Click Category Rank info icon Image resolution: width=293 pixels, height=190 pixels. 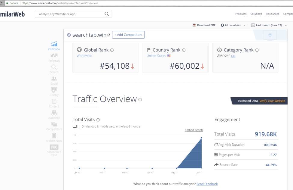point(257,50)
